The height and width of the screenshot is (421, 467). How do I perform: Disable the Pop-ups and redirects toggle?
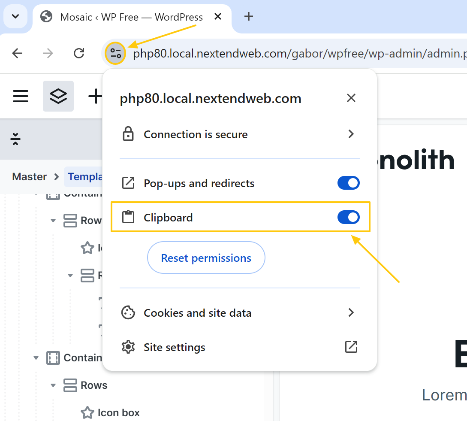[348, 183]
